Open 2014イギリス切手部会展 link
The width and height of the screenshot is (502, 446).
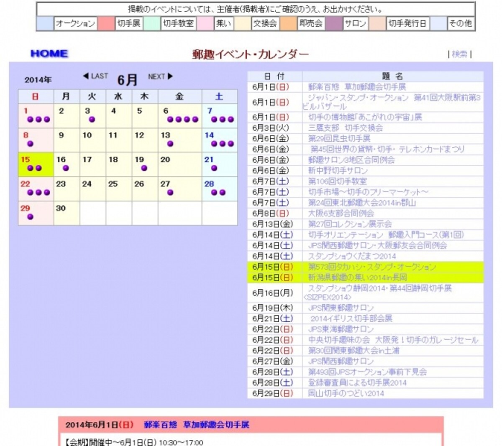pyautogui.click(x=351, y=319)
